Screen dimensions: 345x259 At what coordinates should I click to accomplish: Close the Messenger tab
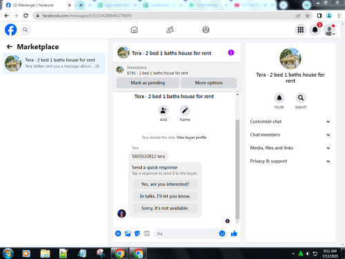pyautogui.click(x=70, y=5)
